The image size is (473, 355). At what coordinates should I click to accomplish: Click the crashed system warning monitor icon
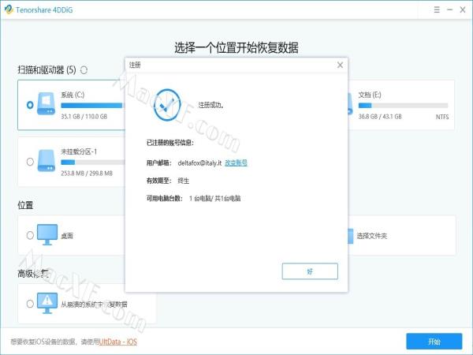pos(48,303)
